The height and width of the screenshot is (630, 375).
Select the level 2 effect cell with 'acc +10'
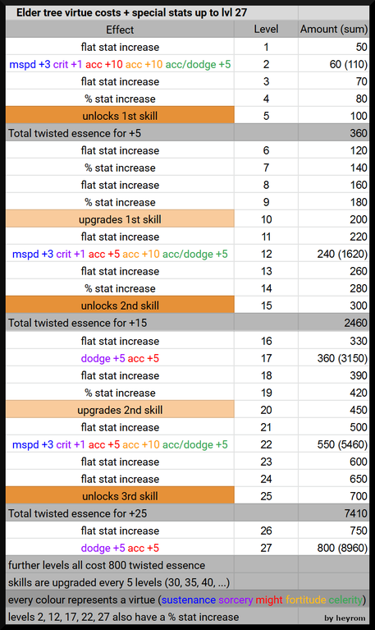[120, 64]
